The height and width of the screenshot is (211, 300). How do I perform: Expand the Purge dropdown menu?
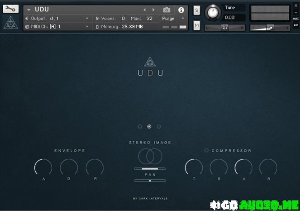[183, 19]
